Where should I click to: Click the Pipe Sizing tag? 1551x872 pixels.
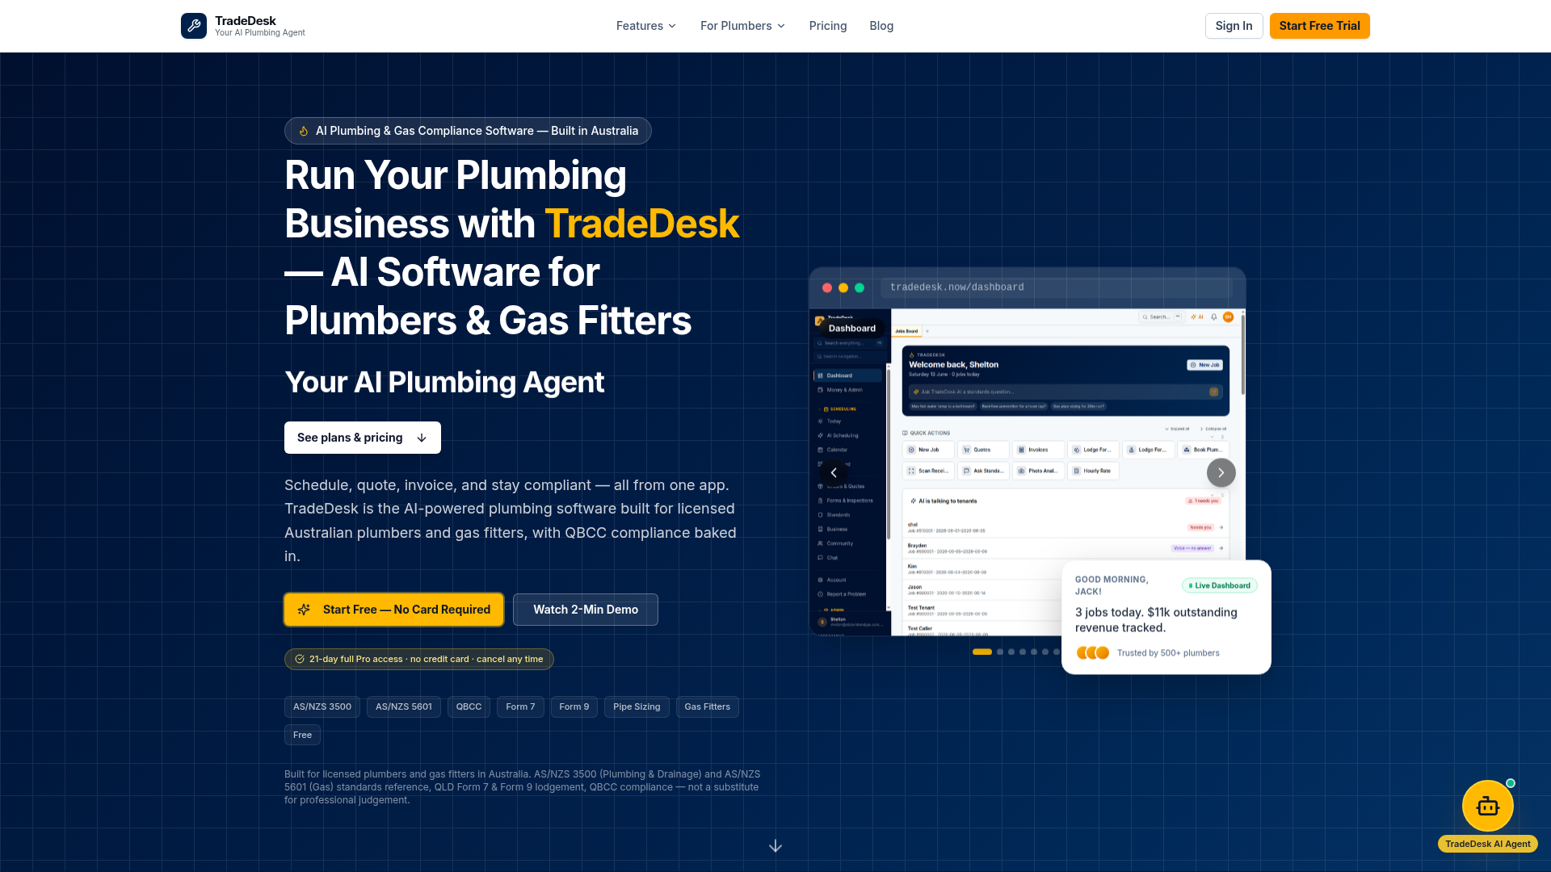click(637, 707)
